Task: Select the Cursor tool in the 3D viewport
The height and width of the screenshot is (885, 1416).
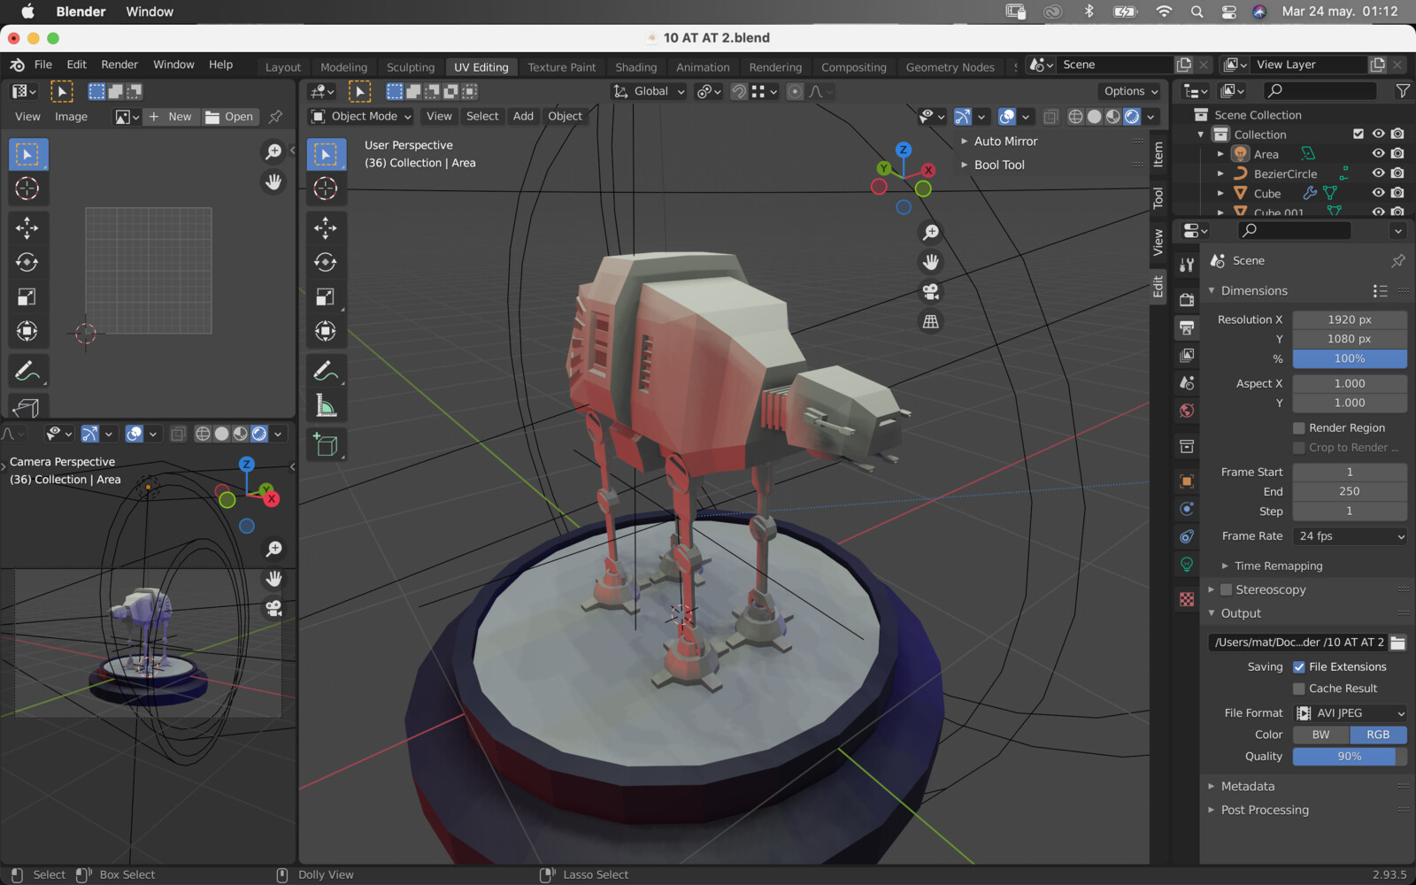Action: click(326, 188)
